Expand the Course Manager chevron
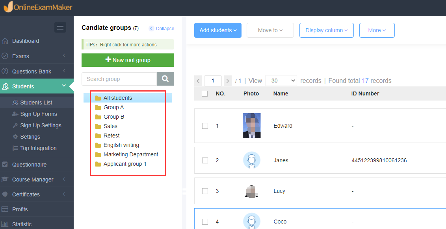The width and height of the screenshot is (446, 229). [64, 179]
